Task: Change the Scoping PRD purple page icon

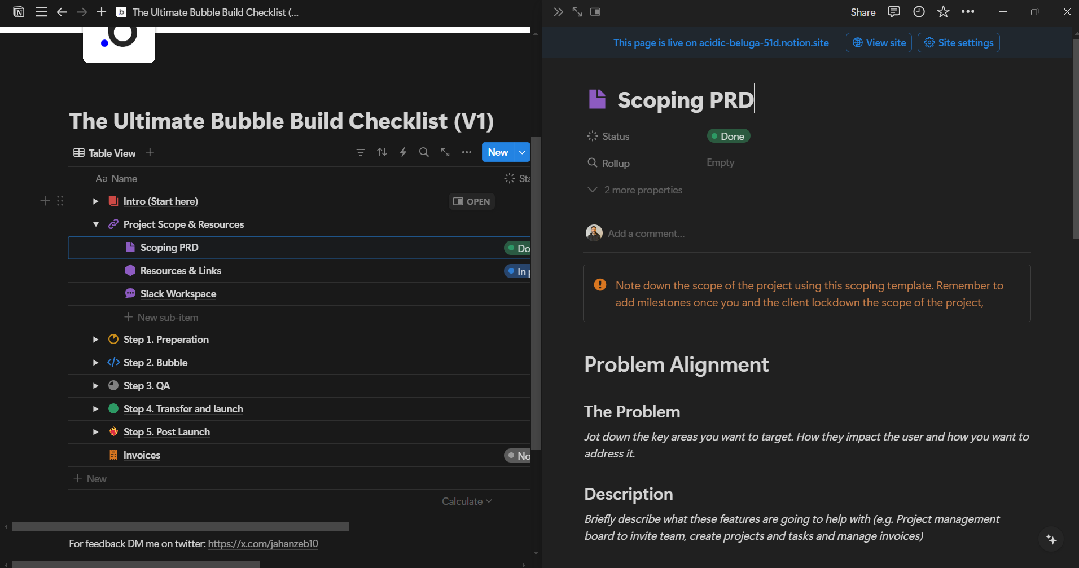Action: pos(597,99)
